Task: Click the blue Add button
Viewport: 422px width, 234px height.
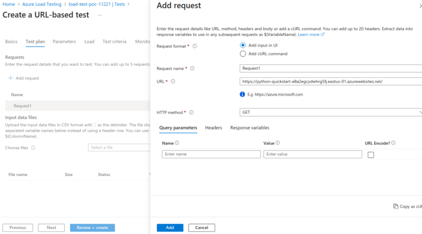Action: pos(170,228)
